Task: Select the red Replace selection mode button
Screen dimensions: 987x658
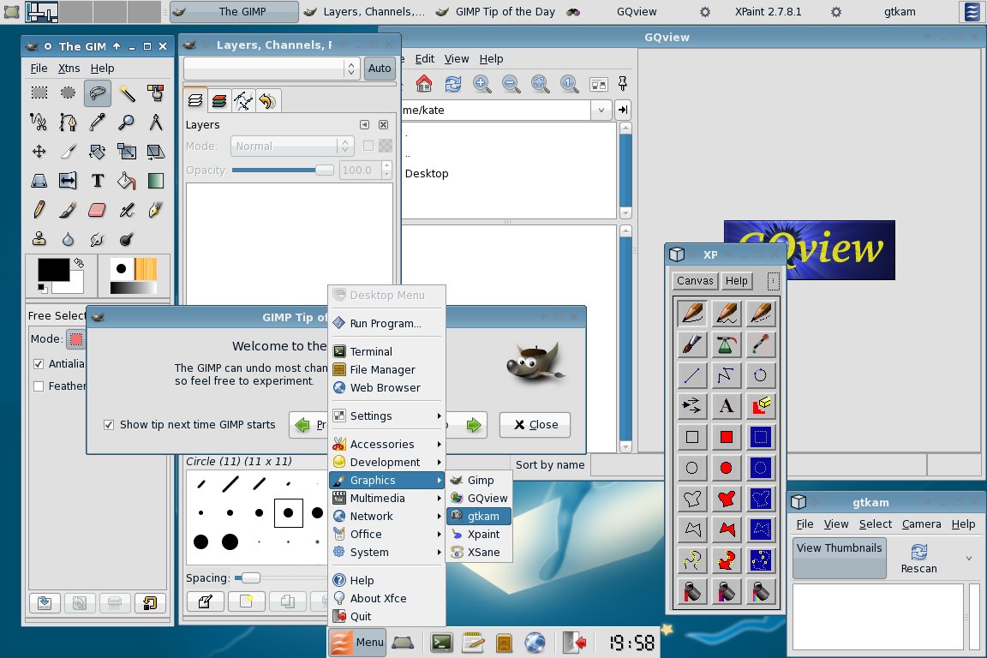Action: [x=76, y=339]
